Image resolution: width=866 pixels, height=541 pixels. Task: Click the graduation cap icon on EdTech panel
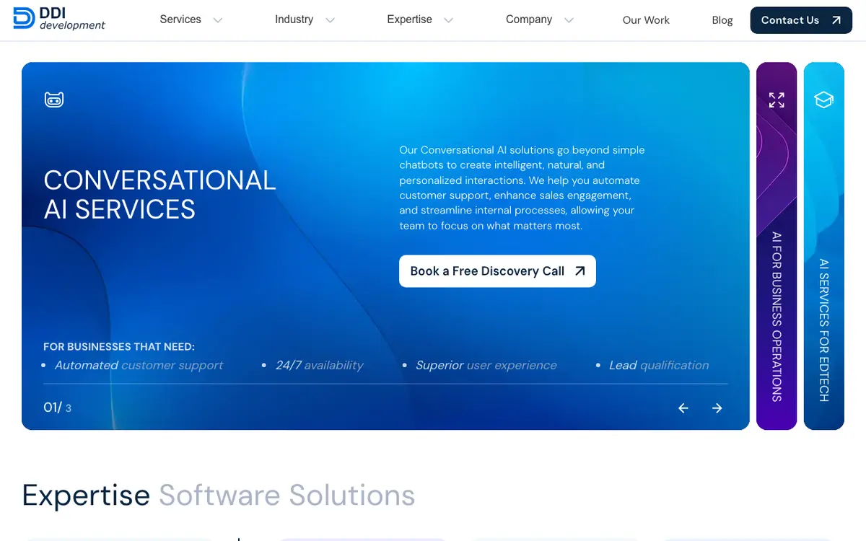824,100
